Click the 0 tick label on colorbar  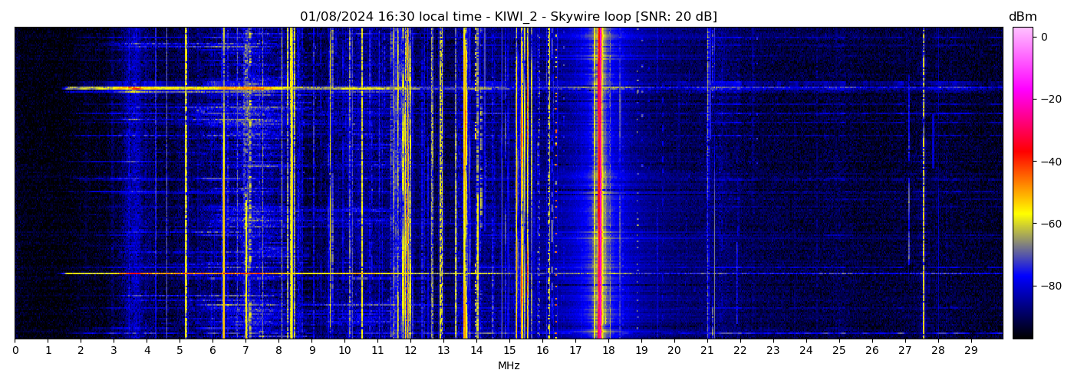tap(1043, 37)
